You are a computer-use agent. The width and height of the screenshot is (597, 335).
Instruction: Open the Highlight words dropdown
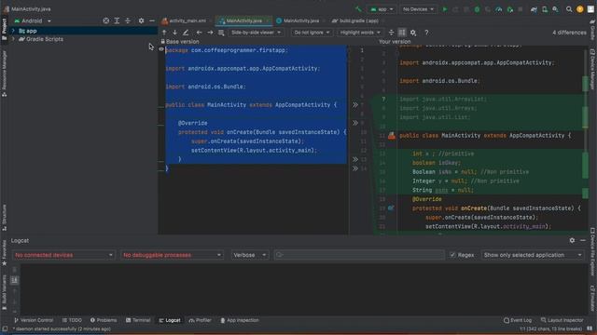point(360,33)
